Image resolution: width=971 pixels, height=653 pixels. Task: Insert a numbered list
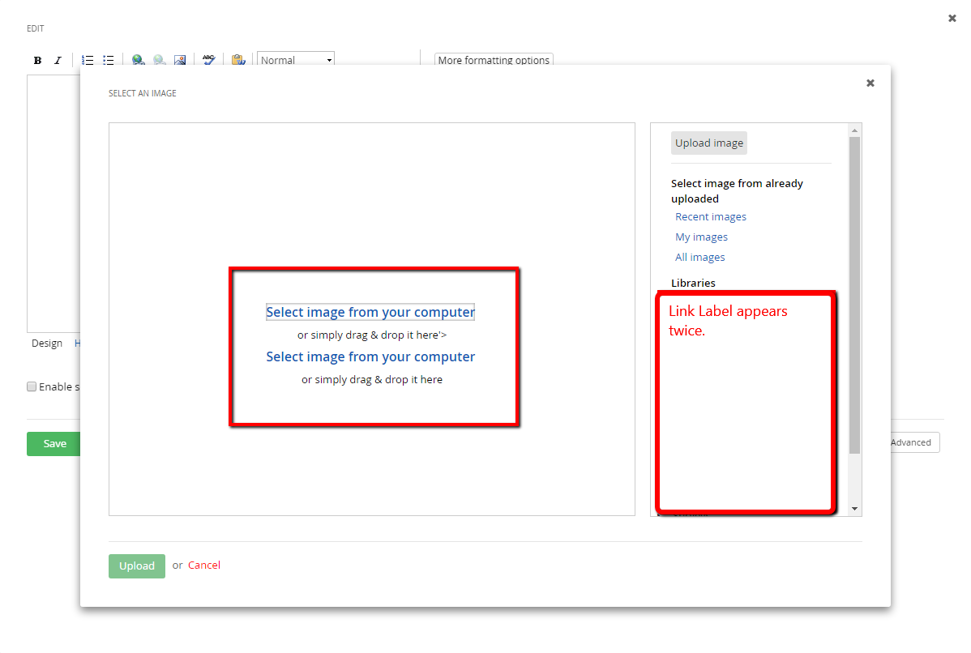[88, 60]
